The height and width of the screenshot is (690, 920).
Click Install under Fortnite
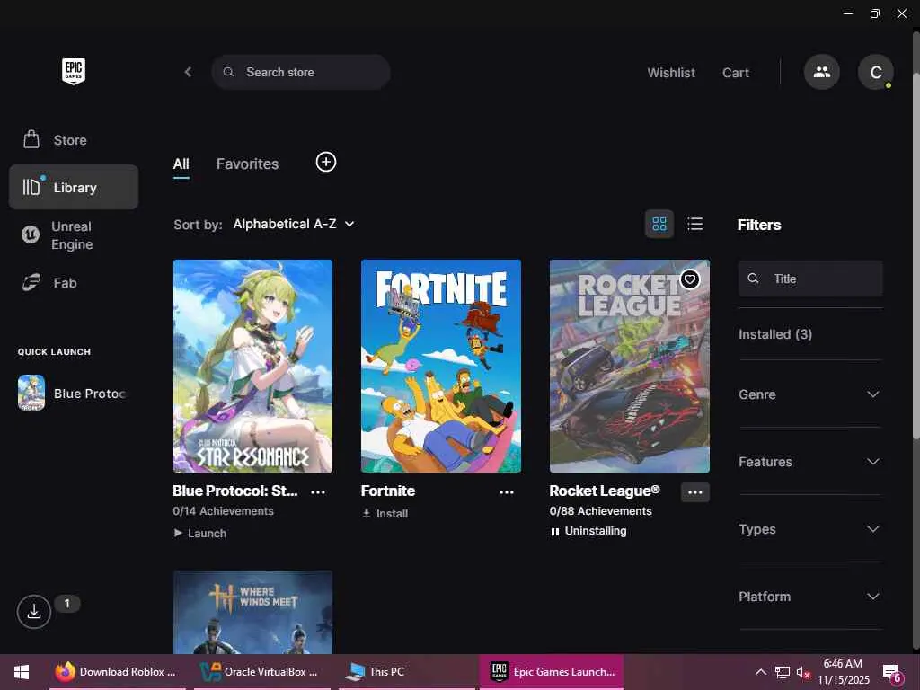pos(385,513)
